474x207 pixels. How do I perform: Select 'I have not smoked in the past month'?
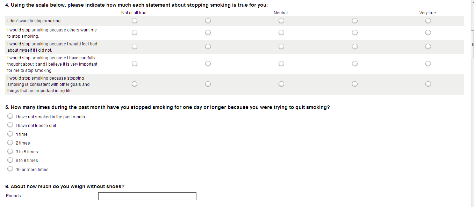pyautogui.click(x=10, y=116)
